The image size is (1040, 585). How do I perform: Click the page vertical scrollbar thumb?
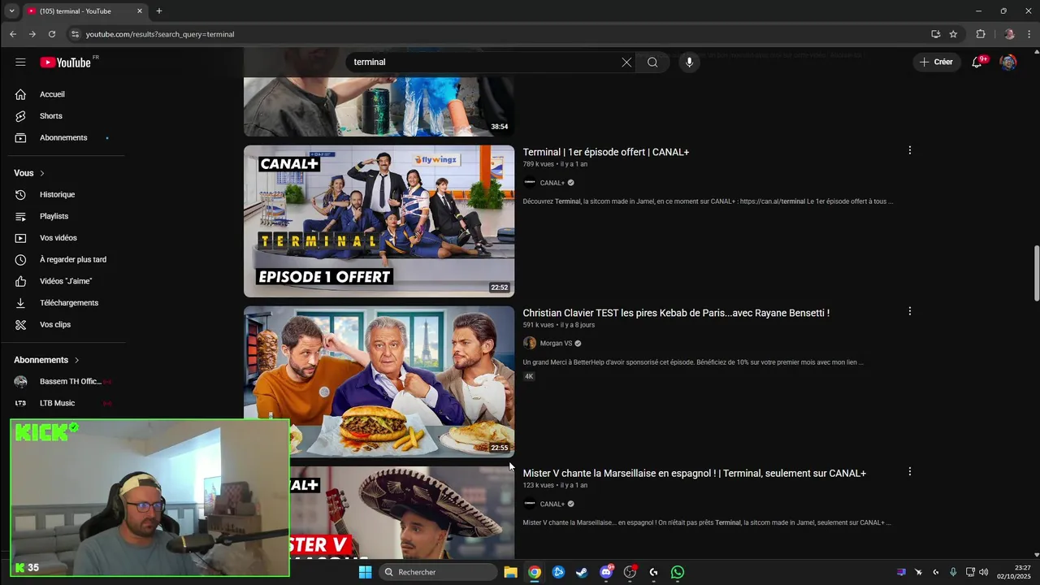(x=1036, y=272)
